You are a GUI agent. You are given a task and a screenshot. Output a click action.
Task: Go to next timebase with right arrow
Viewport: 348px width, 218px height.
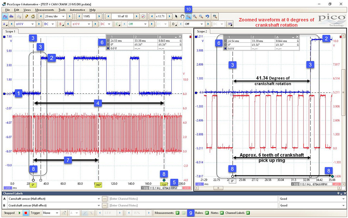tap(70, 16)
